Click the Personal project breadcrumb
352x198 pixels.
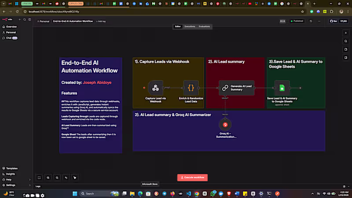point(43,21)
